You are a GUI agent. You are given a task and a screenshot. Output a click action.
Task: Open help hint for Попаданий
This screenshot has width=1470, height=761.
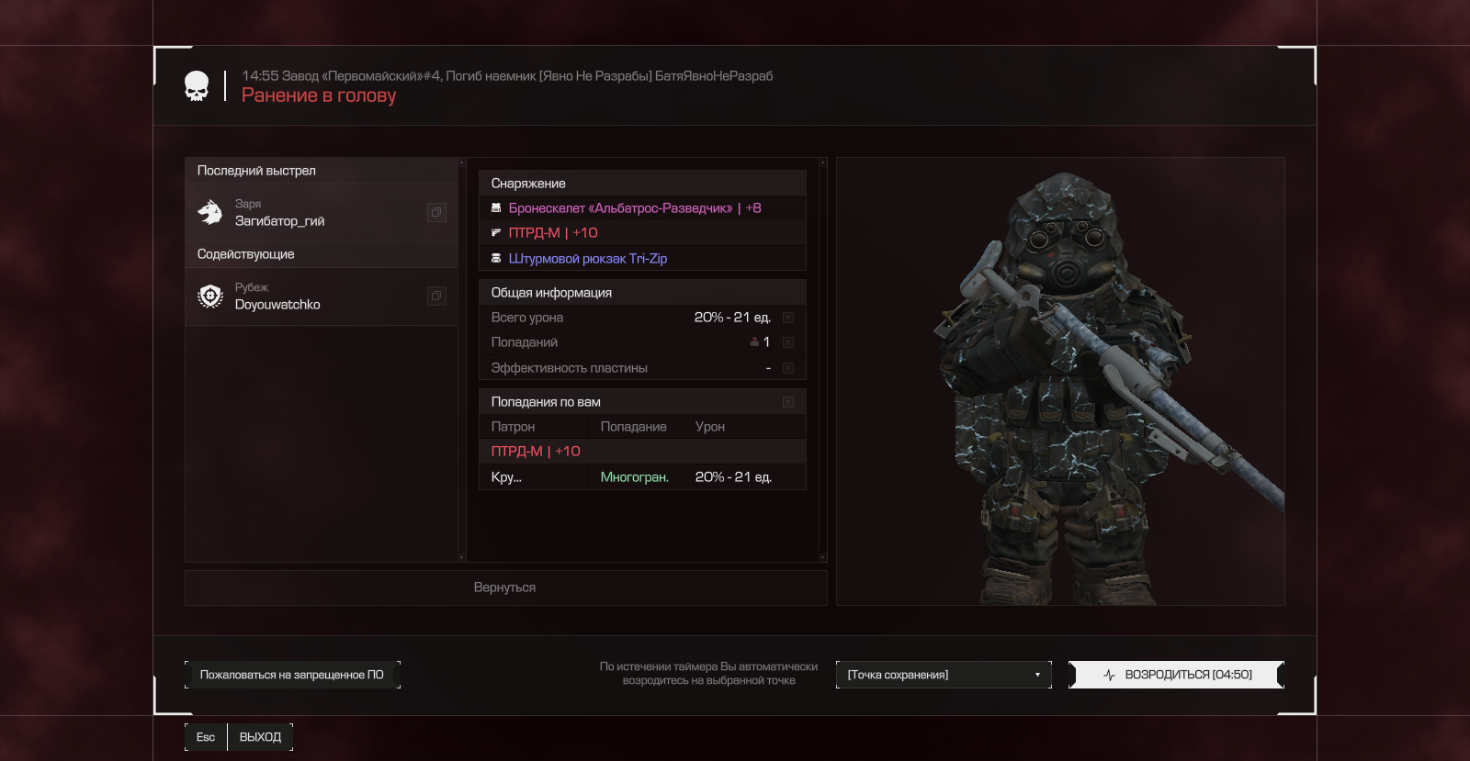[x=787, y=342]
